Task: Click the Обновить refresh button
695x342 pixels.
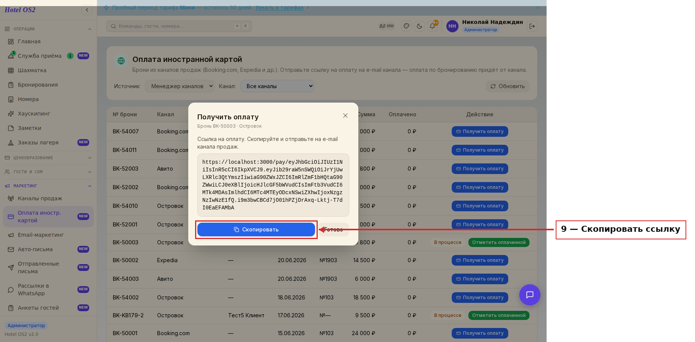Action: click(x=507, y=86)
